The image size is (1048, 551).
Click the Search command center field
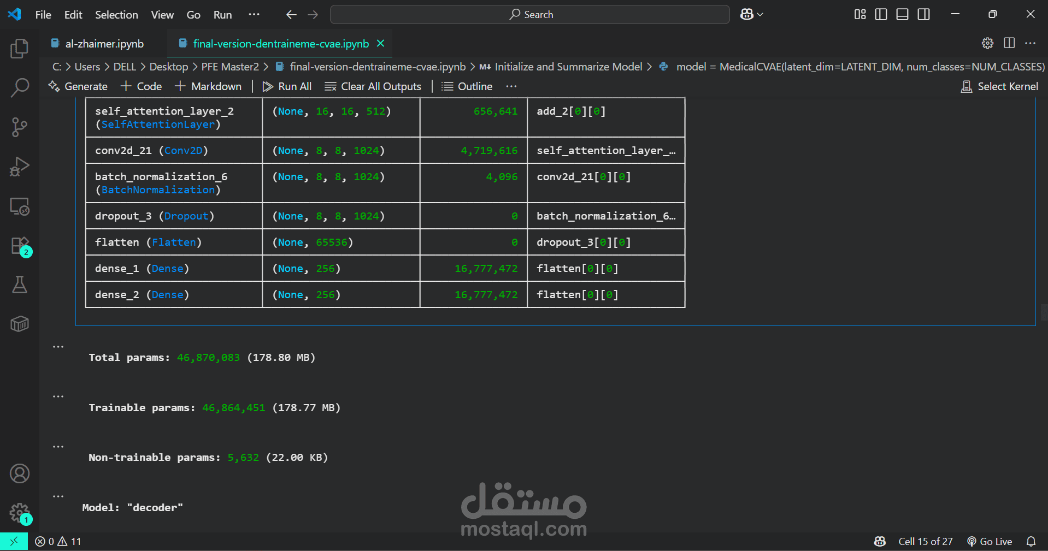point(530,15)
